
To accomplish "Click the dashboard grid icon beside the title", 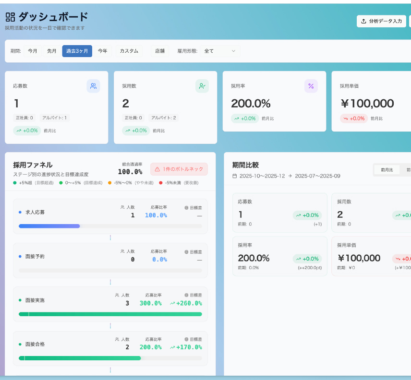I will tap(10, 17).
